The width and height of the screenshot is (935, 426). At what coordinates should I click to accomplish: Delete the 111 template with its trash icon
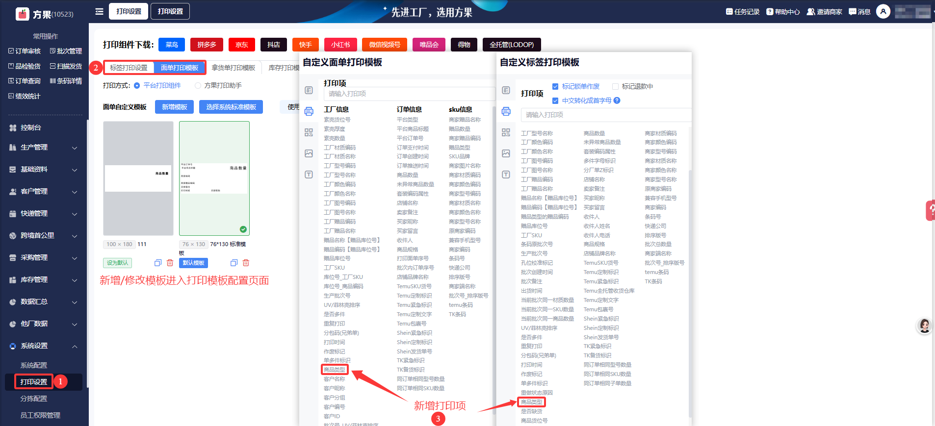click(x=170, y=263)
